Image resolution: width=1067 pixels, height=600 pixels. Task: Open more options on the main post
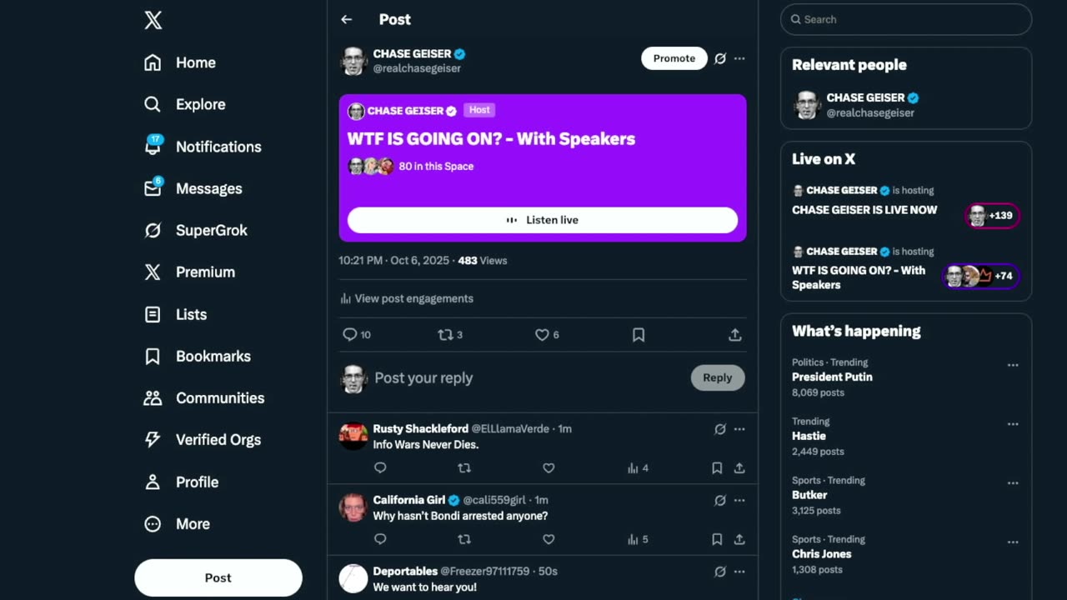pos(739,58)
